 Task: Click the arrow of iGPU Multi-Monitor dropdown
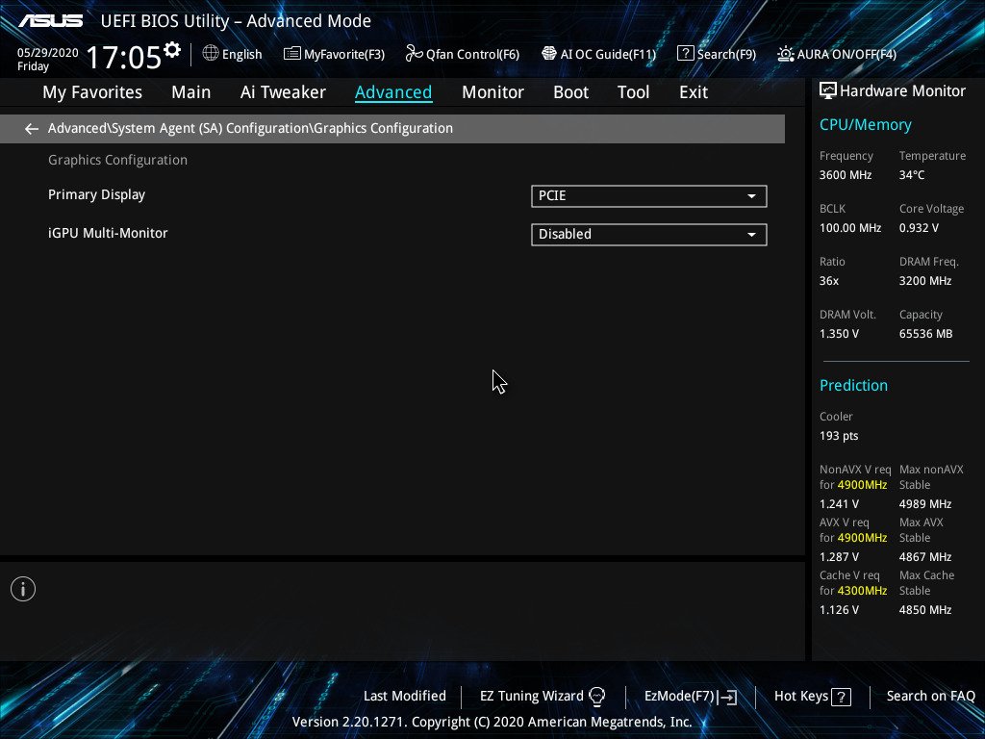tap(751, 235)
